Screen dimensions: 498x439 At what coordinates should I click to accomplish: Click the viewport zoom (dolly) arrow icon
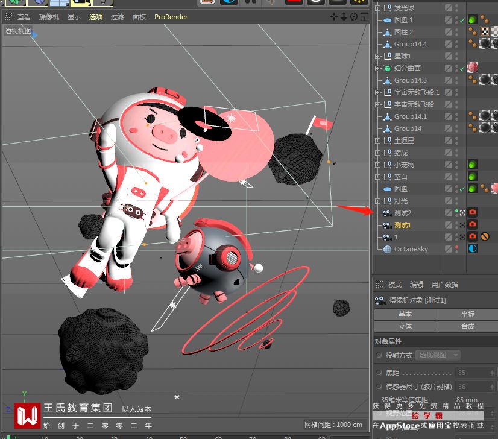[x=344, y=16]
